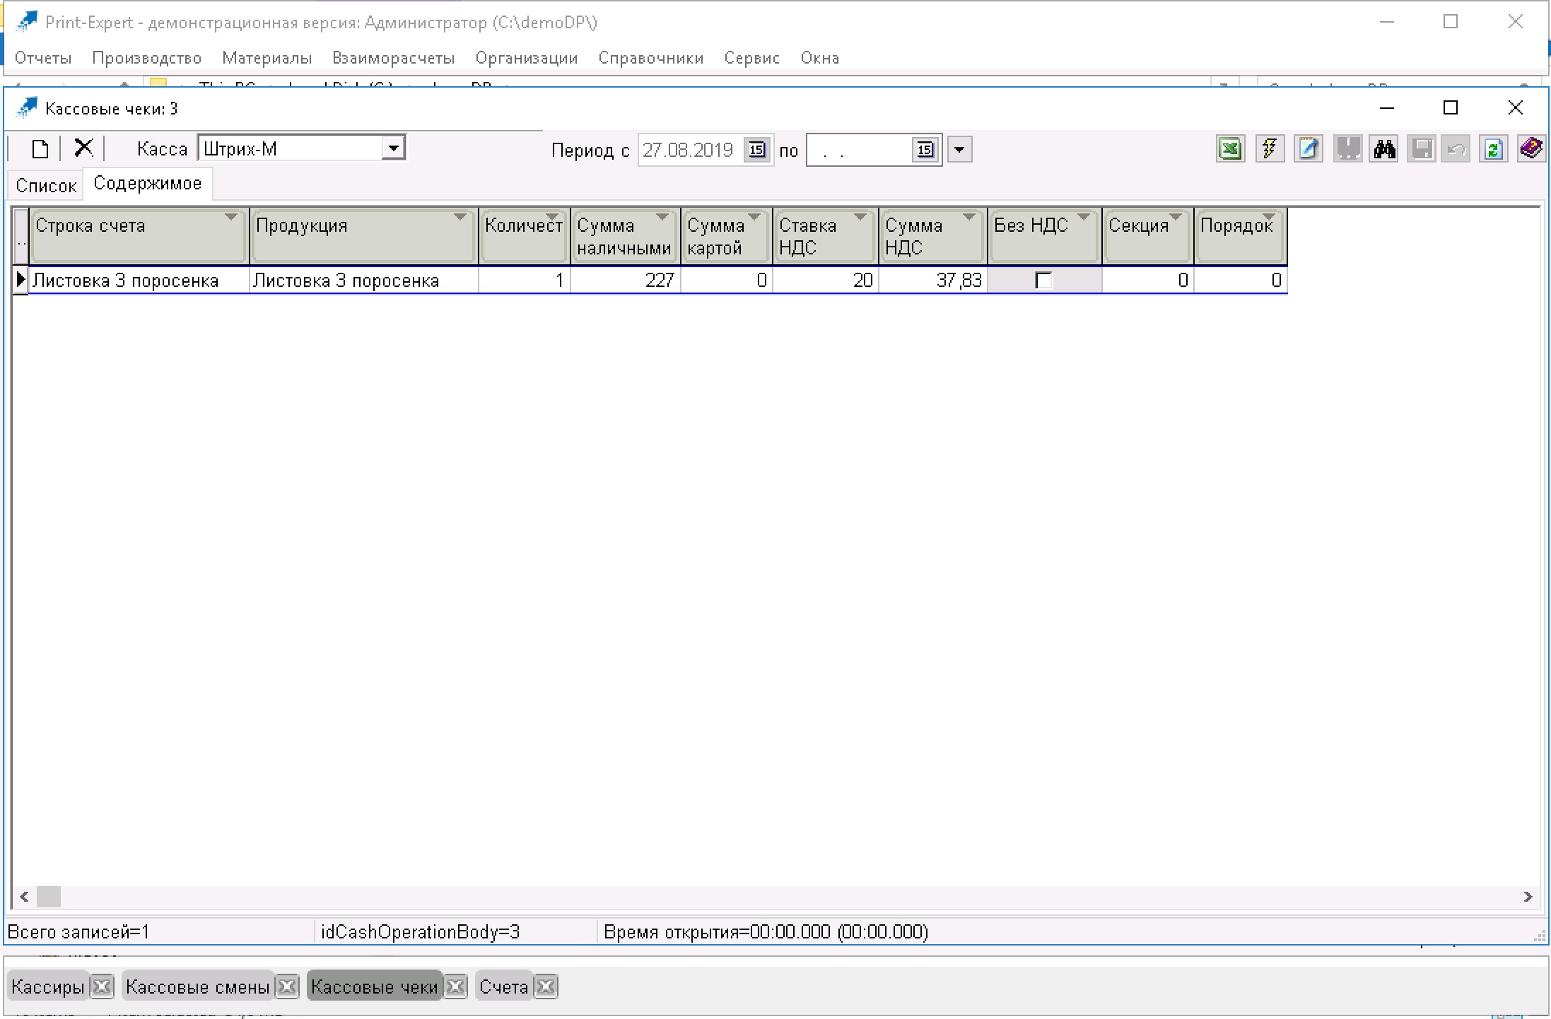Open search with the binoculars icon
This screenshot has width=1551, height=1019.
(x=1384, y=149)
